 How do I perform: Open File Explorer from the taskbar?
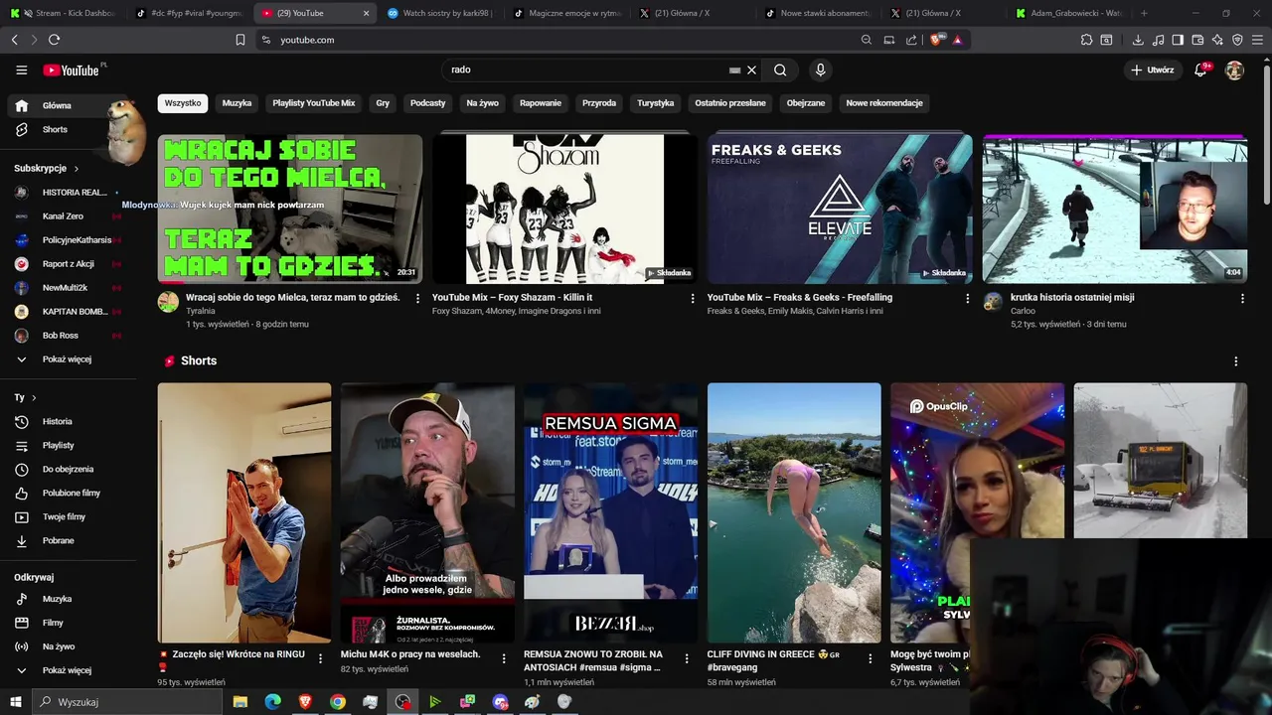click(240, 702)
